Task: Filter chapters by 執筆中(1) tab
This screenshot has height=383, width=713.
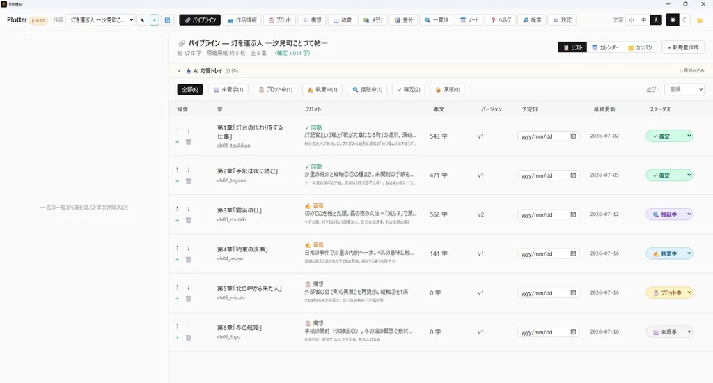Action: [x=322, y=90]
